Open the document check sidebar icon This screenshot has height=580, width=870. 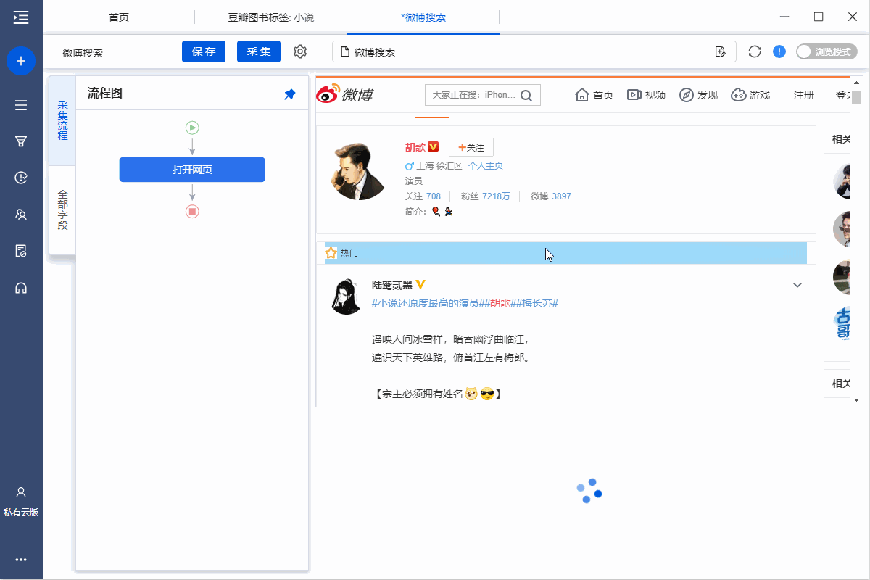pyautogui.click(x=21, y=251)
